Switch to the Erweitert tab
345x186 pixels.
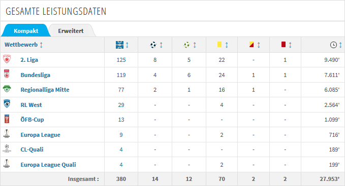point(71,31)
